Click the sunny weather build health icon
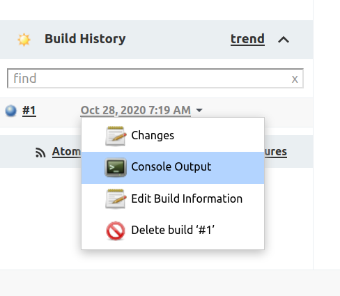 [x=24, y=40]
